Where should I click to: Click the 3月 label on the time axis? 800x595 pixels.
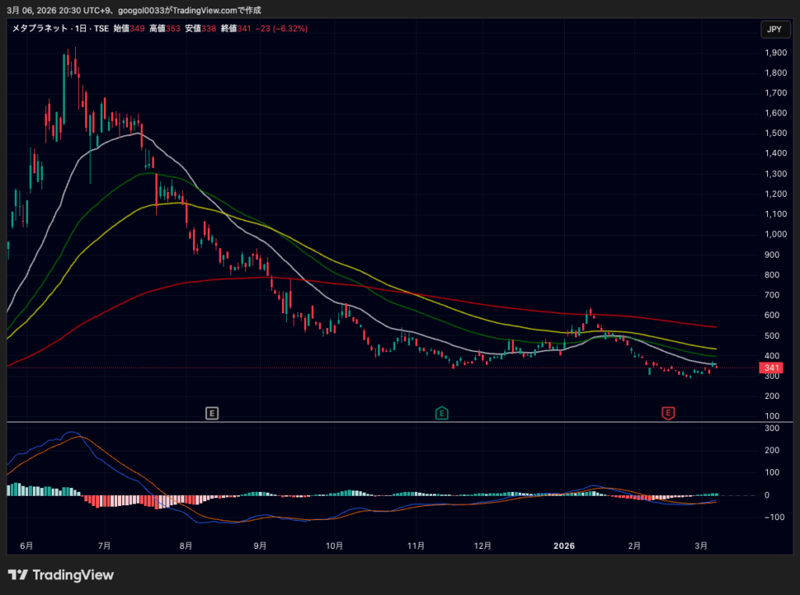pos(702,546)
